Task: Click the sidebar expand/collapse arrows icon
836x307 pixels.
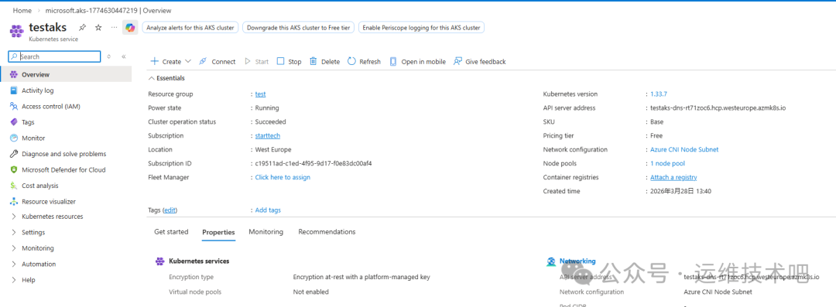Action: (x=109, y=56)
